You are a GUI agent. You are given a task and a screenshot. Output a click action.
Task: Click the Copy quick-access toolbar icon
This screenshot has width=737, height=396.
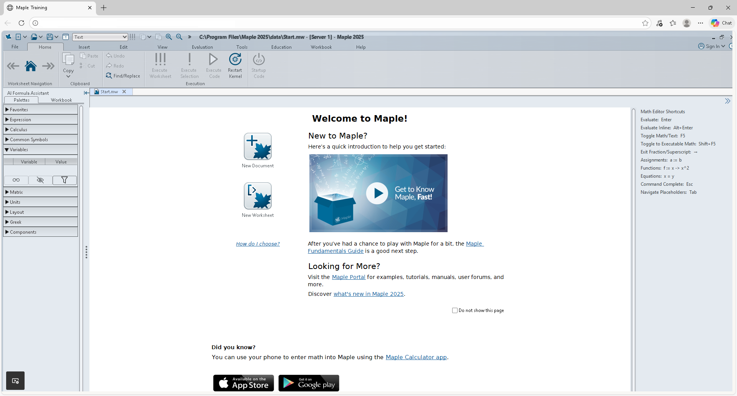(143, 37)
